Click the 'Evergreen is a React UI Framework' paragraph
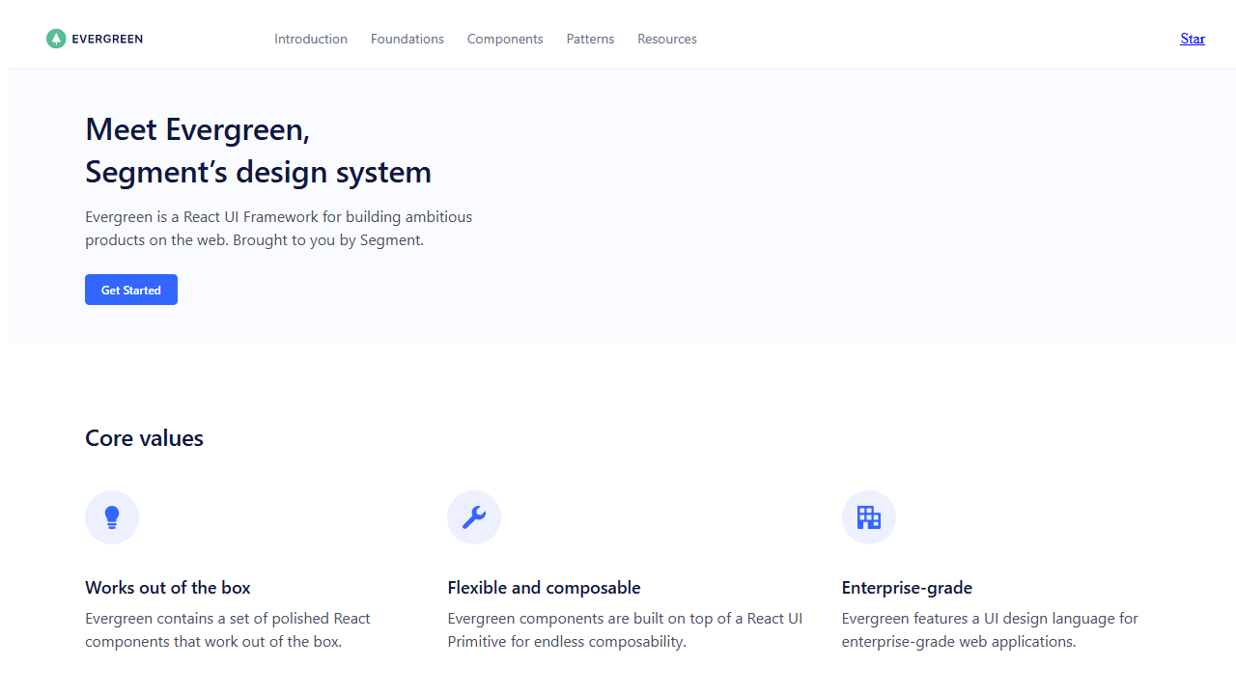The width and height of the screenshot is (1236, 695). (x=278, y=229)
